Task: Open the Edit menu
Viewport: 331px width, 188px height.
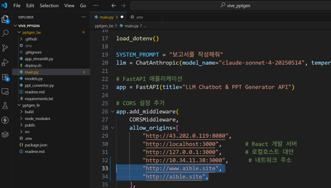Action: click(x=30, y=6)
